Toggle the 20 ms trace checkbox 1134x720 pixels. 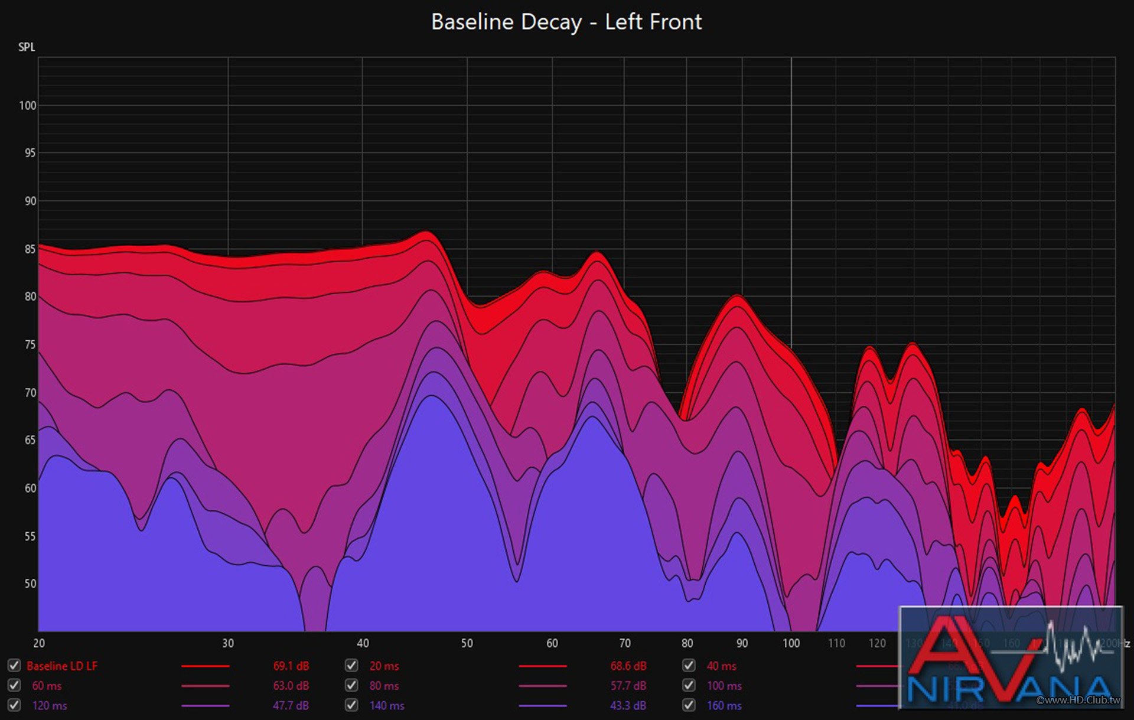pyautogui.click(x=351, y=666)
